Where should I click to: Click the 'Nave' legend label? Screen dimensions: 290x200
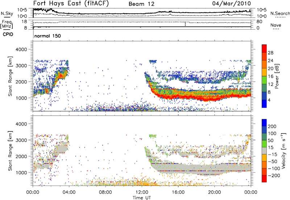276,25
